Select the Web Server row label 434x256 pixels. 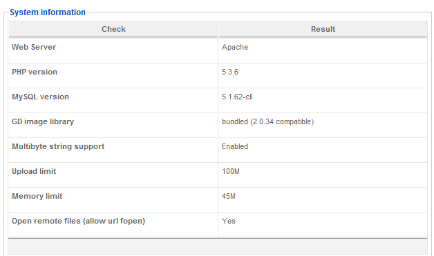coord(34,48)
